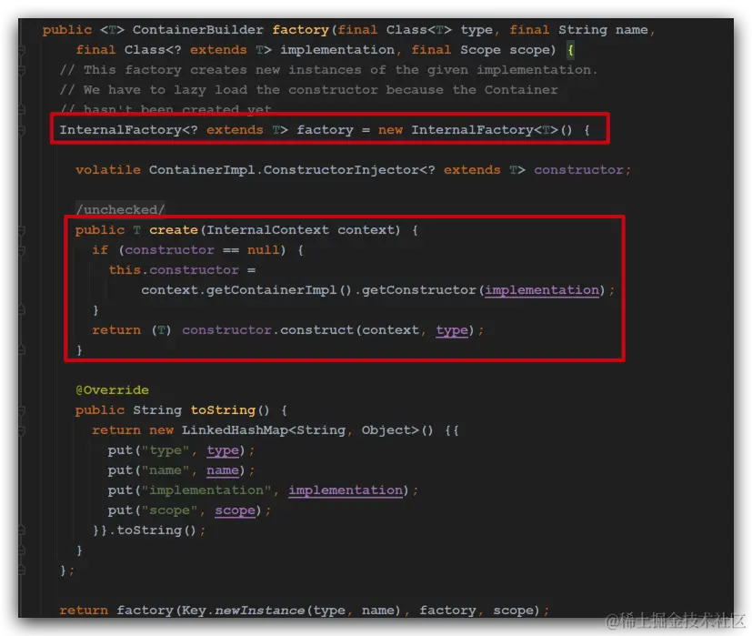This screenshot has width=752, height=636.
Task: Click 'volatile' keyword
Action: point(108,170)
